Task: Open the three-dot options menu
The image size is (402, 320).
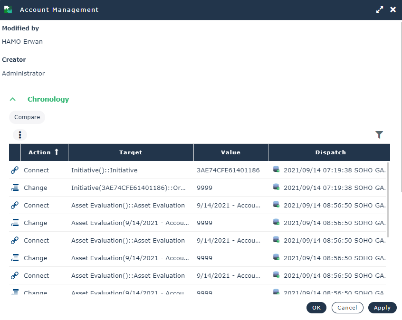Action: [20, 135]
